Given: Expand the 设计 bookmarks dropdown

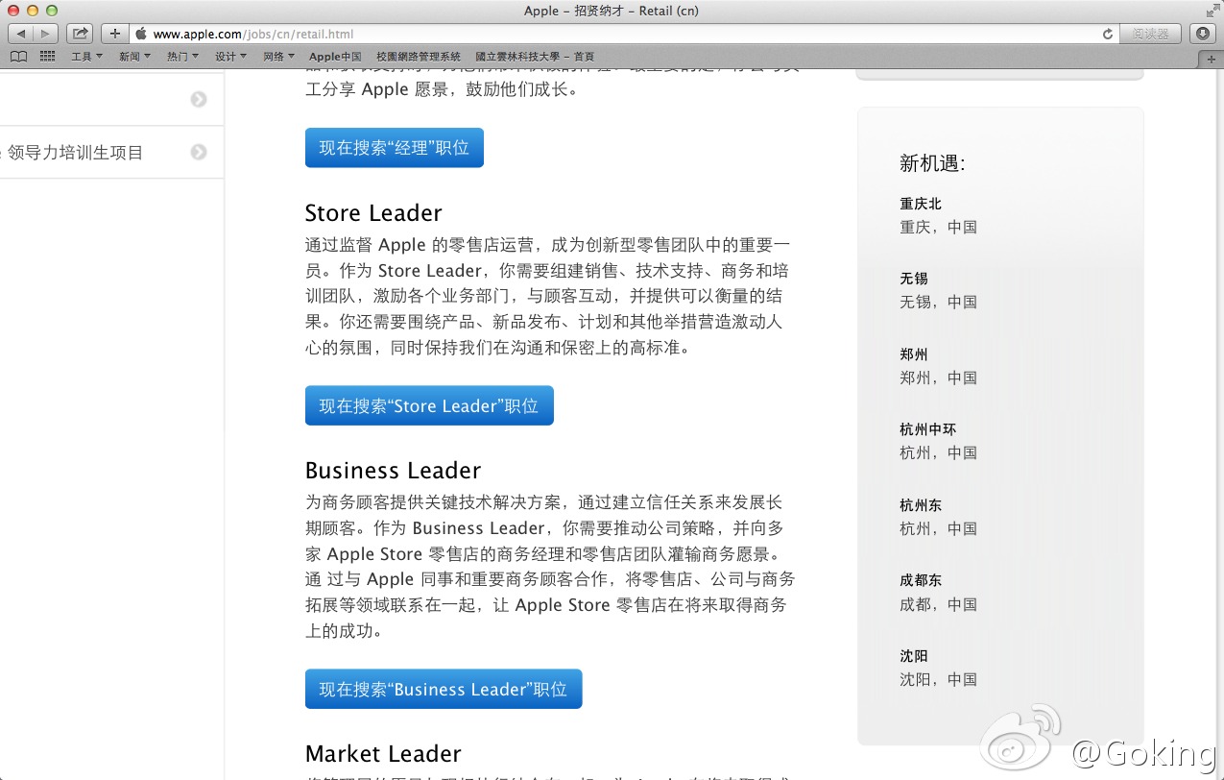Looking at the screenshot, I should 231,57.
